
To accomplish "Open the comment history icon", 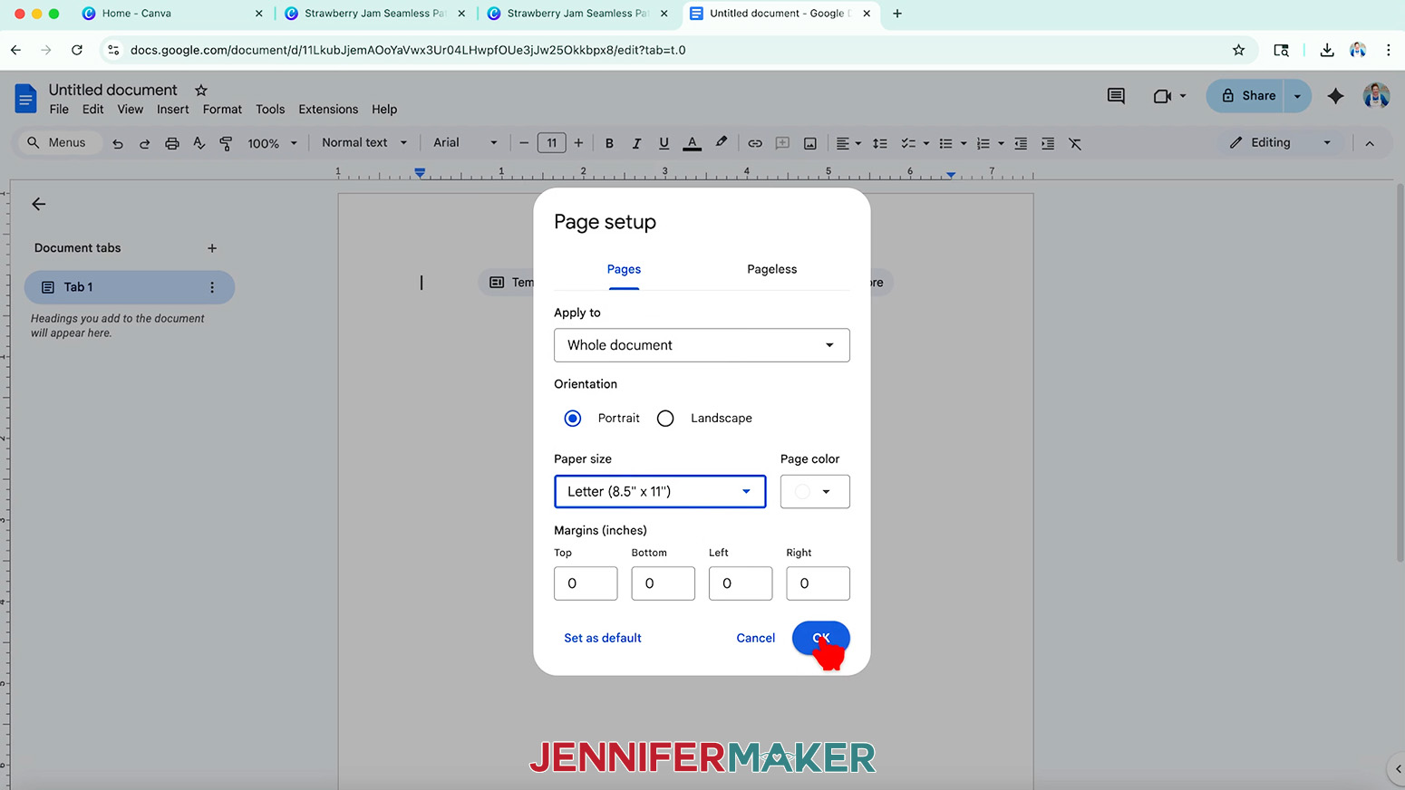I will click(x=1116, y=95).
